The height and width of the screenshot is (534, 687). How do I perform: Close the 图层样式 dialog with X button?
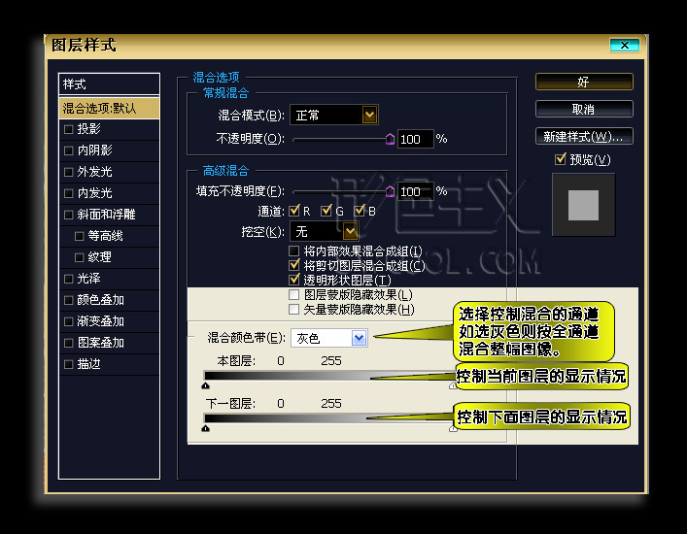tap(625, 45)
